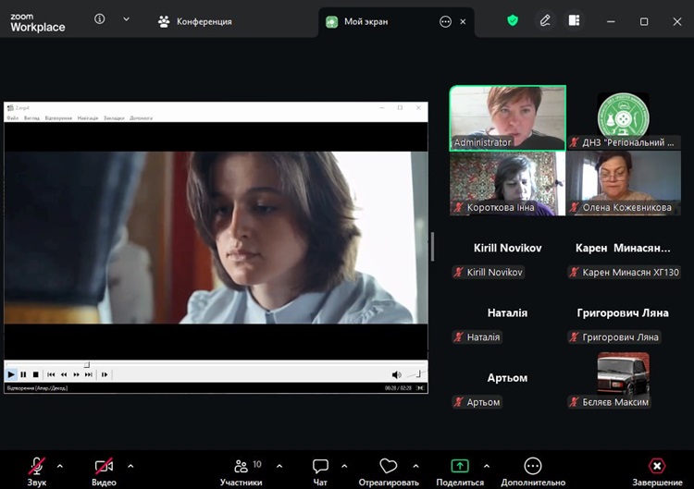Expand video options arrow next to Видео

coord(130,466)
